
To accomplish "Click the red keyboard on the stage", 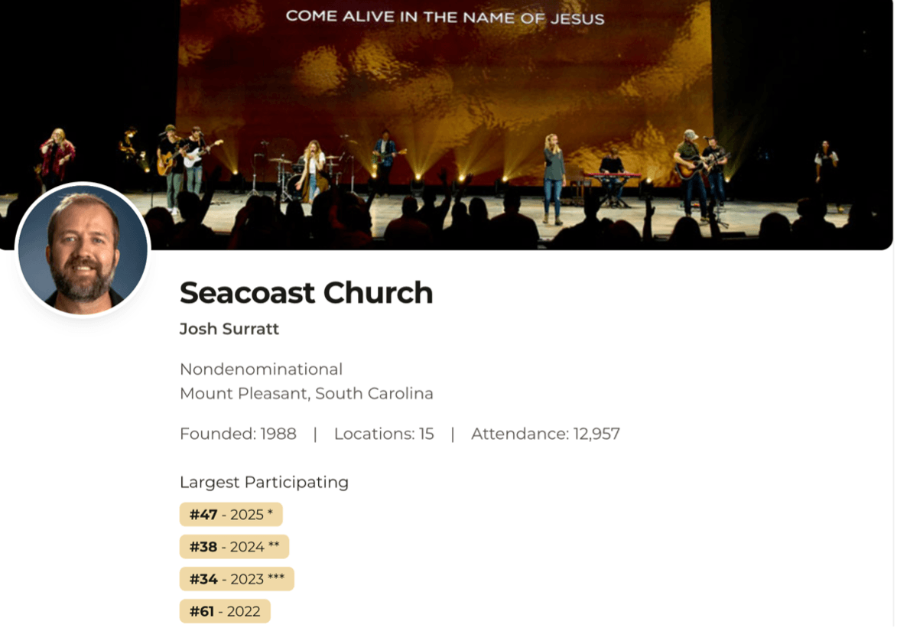I will click(x=612, y=176).
